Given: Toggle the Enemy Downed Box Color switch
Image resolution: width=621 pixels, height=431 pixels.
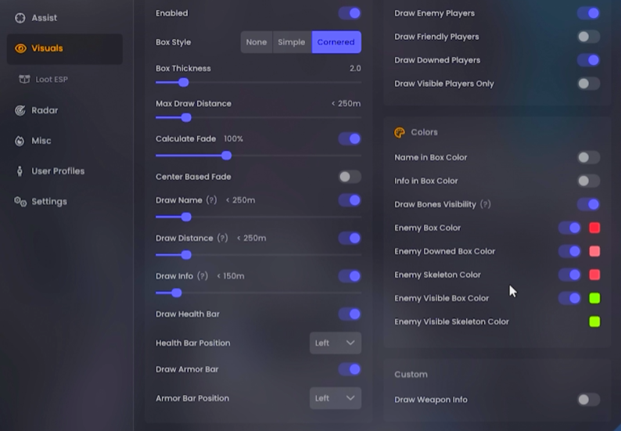Looking at the screenshot, I should pos(569,251).
